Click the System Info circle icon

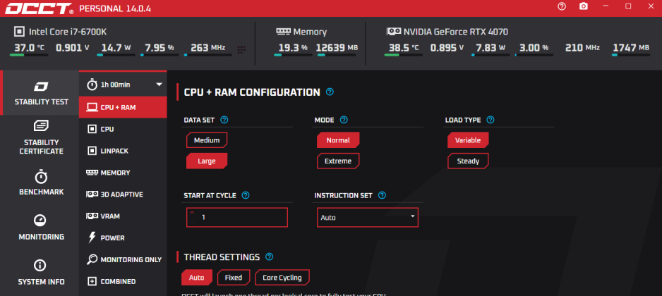40,265
